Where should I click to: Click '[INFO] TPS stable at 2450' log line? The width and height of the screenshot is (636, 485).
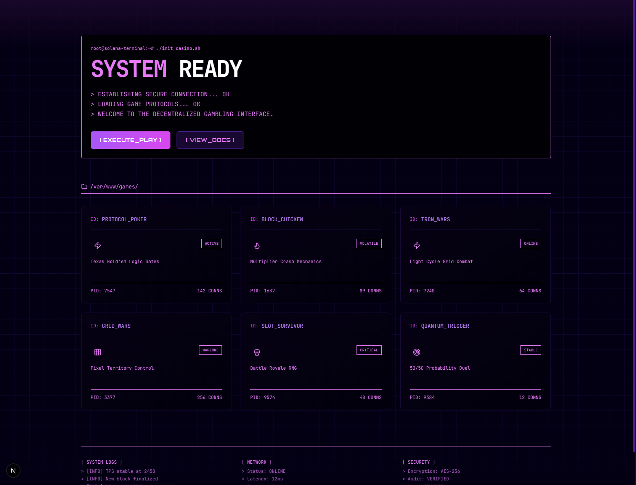pos(118,471)
